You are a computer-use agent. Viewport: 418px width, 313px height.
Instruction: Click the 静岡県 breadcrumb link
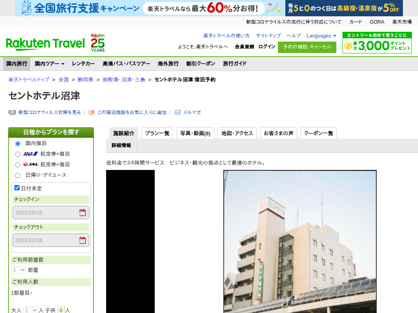point(85,79)
